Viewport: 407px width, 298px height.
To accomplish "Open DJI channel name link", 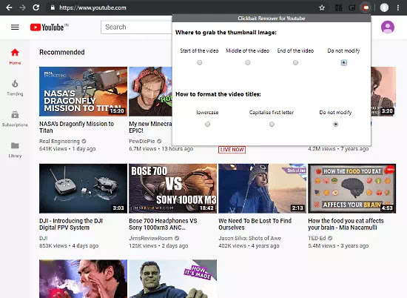I will (44, 238).
